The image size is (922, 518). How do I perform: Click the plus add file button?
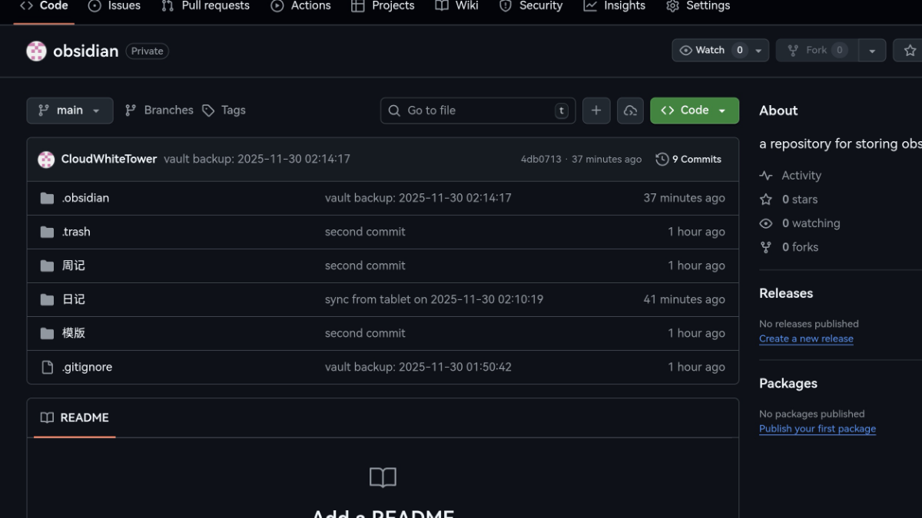(596, 111)
